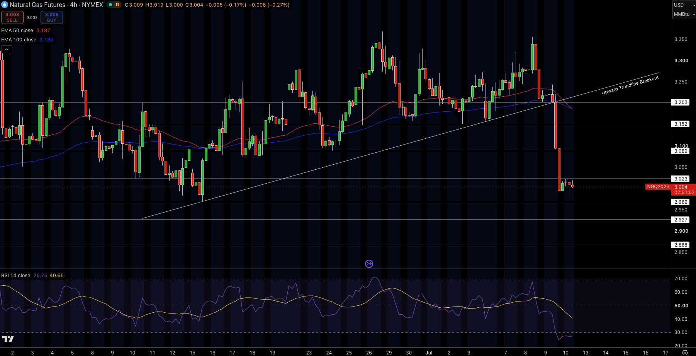Click the Natural Gas Futures symbol icon

coord(5,5)
